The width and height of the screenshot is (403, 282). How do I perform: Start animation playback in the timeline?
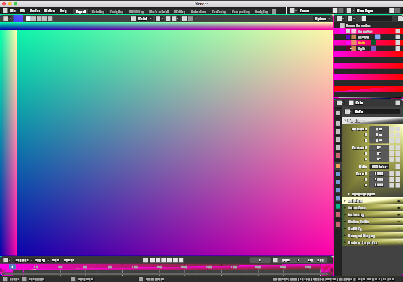pyautogui.click(x=170, y=260)
